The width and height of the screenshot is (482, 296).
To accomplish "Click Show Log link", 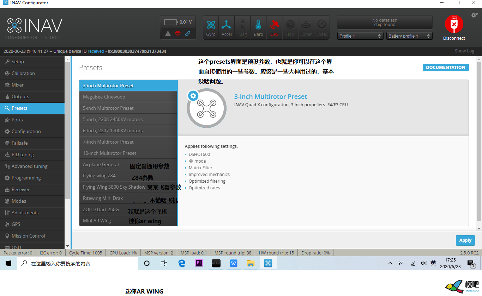I will pyautogui.click(x=464, y=51).
